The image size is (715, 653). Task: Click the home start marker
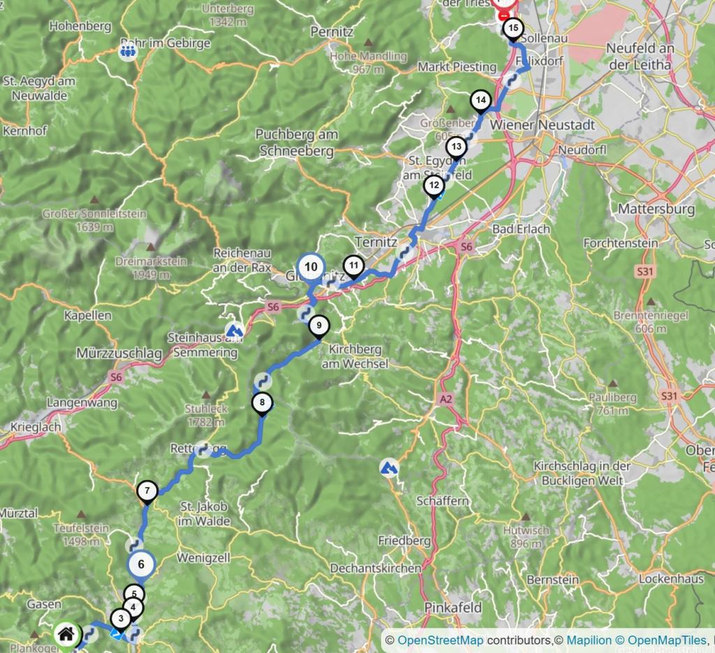[66, 634]
